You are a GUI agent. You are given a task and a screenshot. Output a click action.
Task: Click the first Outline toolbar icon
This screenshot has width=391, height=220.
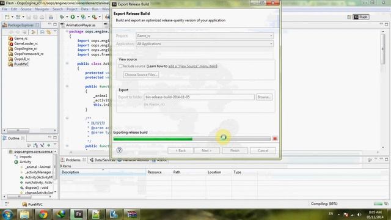coord(29,145)
